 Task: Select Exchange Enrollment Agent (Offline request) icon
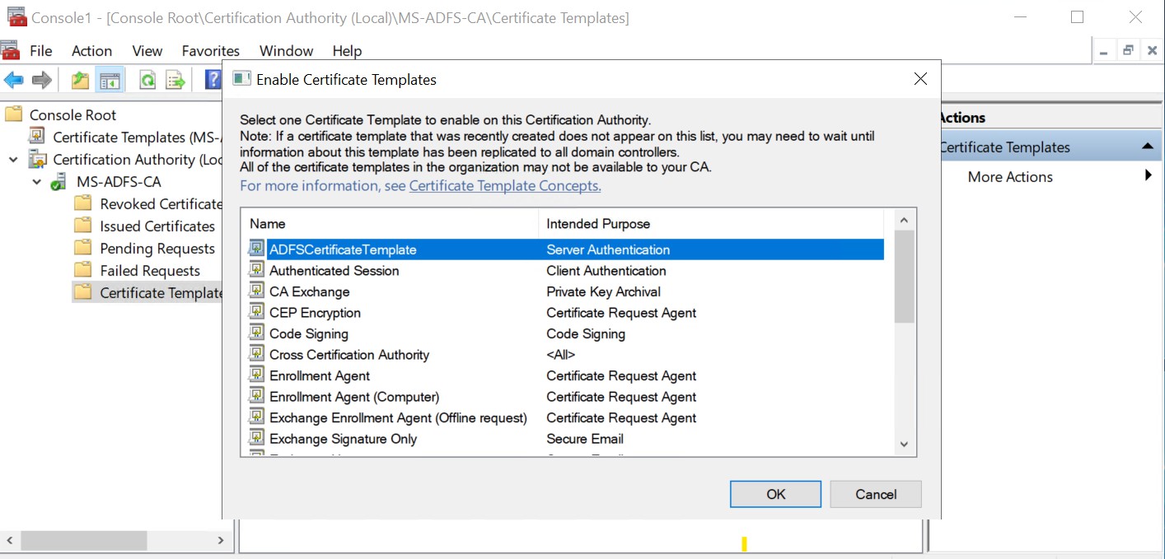(257, 417)
